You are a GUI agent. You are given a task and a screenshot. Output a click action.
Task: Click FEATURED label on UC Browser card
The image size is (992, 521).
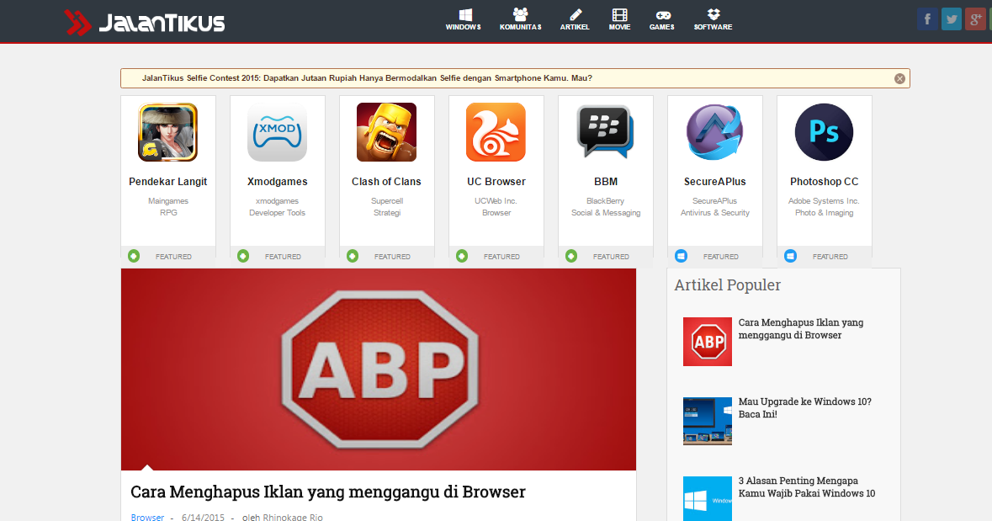501,257
